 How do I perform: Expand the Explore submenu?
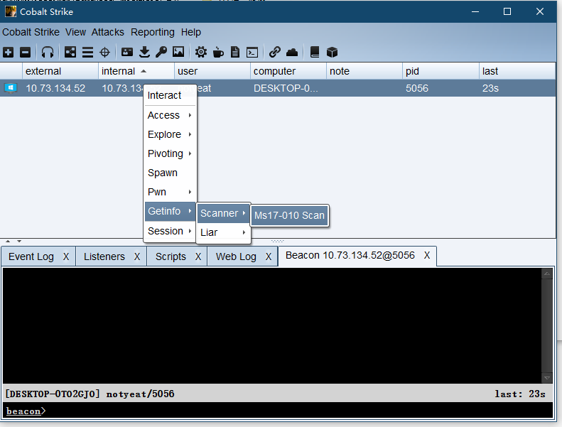tap(170, 134)
